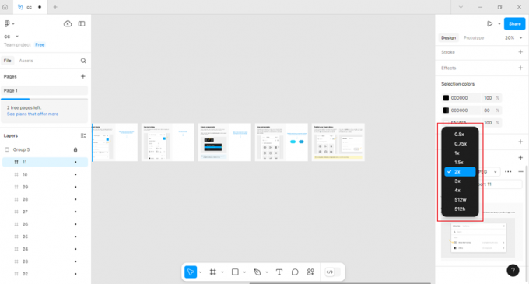
Task: Click the Share button
Action: pos(514,23)
